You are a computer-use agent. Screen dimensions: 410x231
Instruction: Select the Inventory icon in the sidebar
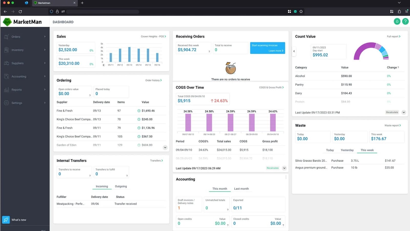(6, 50)
